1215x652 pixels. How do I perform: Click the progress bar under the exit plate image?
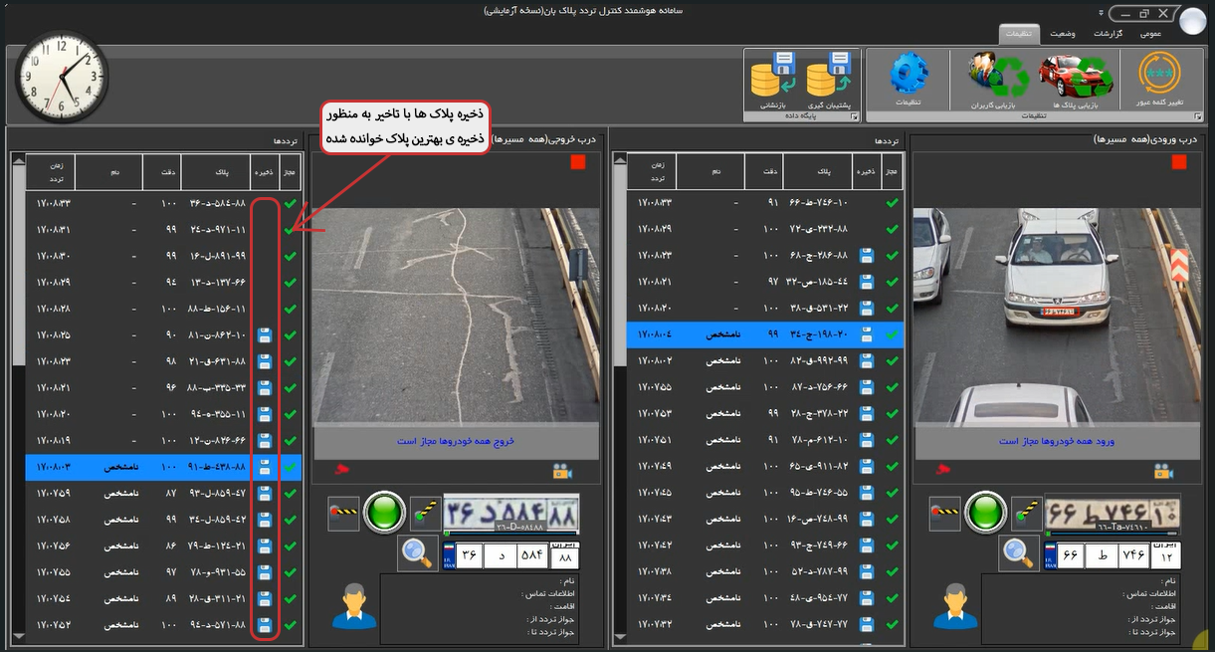510,534
